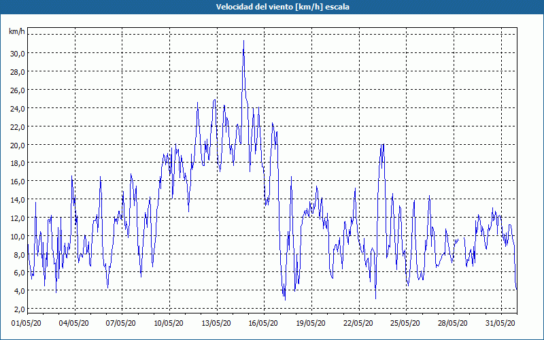Click the chart title 'Velocidad del viento [km/h] escala'

(282, 7)
